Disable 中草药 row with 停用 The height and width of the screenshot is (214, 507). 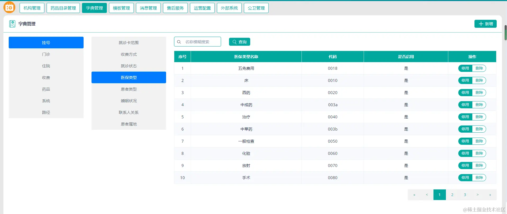(x=465, y=129)
